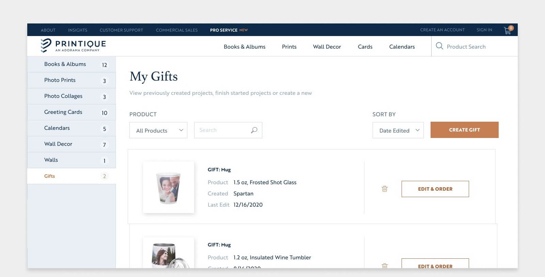Screen dimensions: 545x277
Task: Open Pro Service New link
Action: click(229, 30)
